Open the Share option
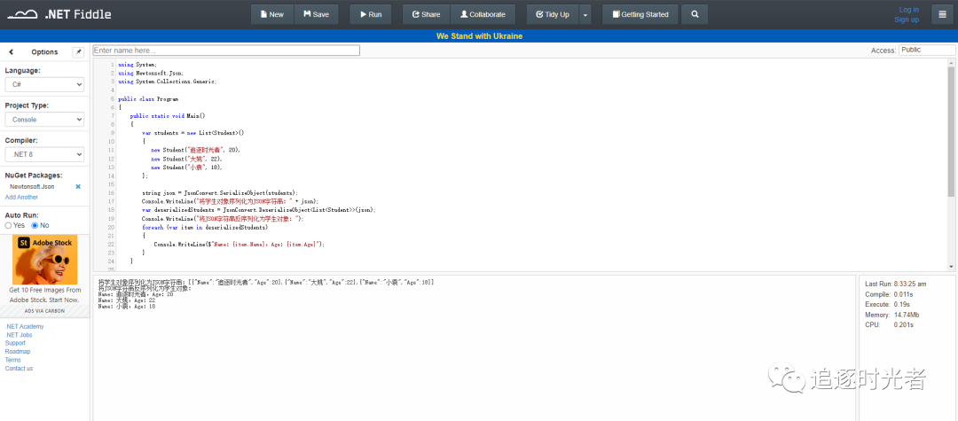Viewport: 958px width, 421px height. pos(427,14)
